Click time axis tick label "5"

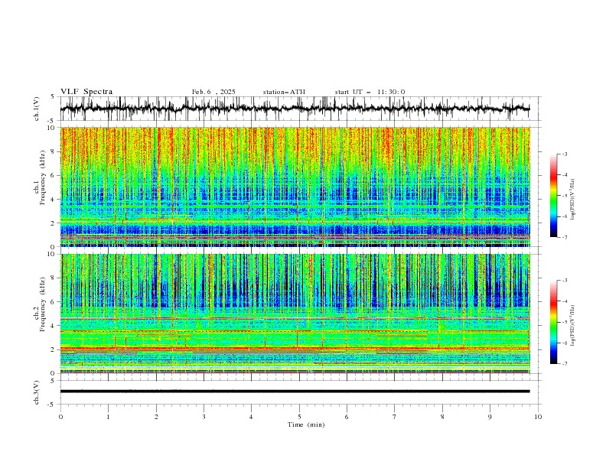[299, 417]
